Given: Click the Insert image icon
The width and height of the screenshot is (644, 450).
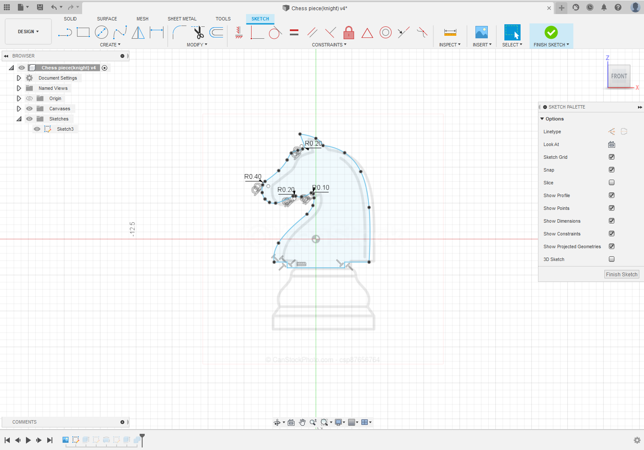Looking at the screenshot, I should tap(481, 32).
